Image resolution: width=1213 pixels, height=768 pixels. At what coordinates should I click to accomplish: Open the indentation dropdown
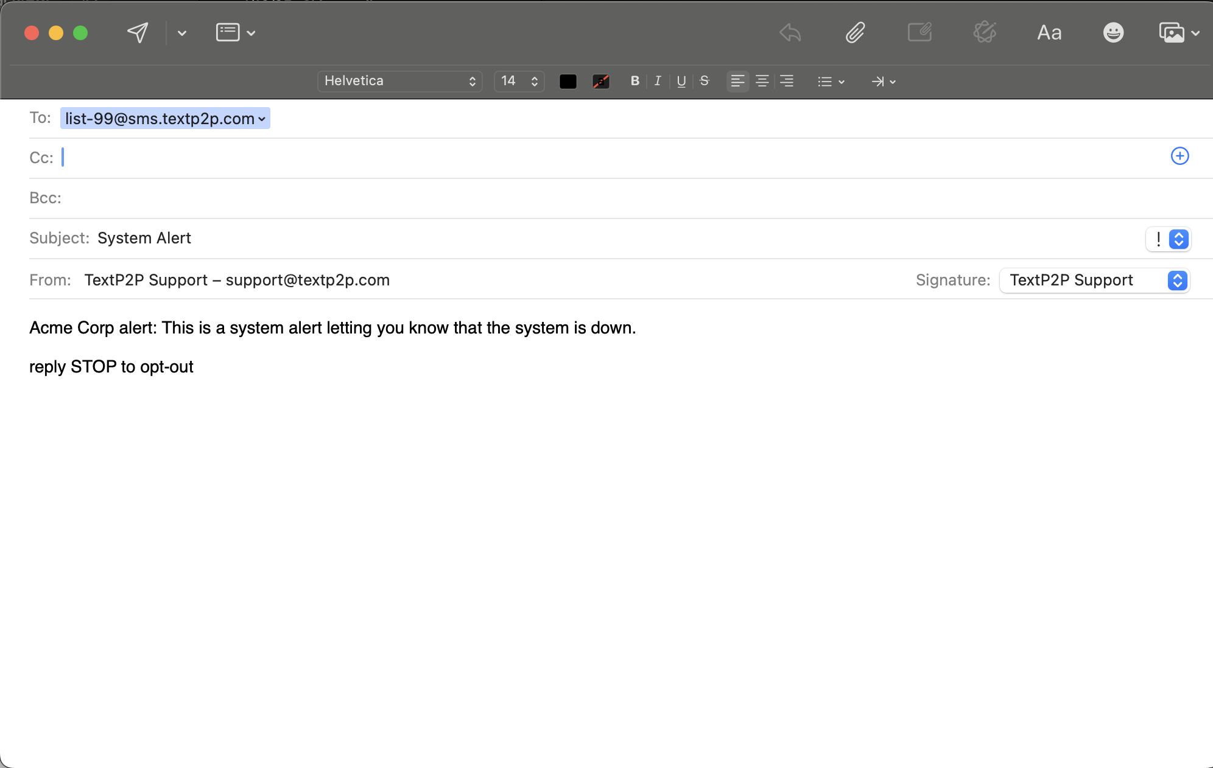[x=884, y=82]
